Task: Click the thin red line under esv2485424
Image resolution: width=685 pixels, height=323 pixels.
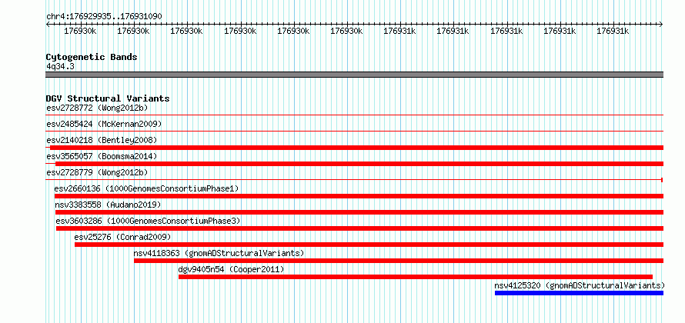Action: coord(354,131)
